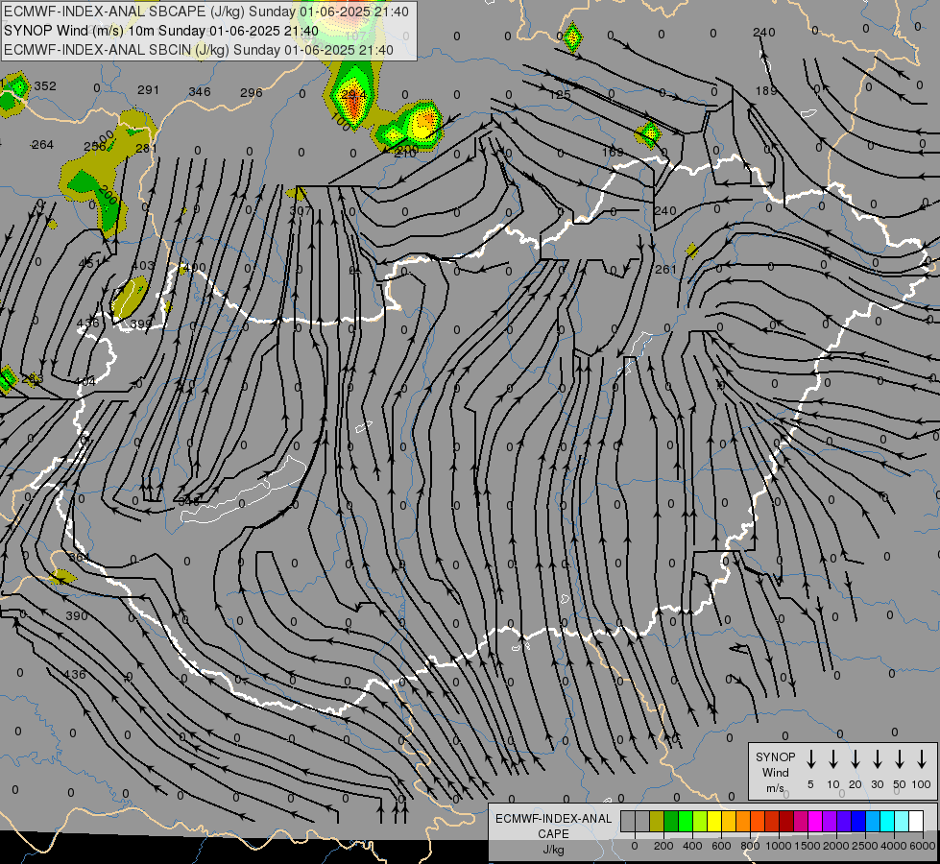Click the 'SYNOP Wind m/s' legend label
The height and width of the screenshot is (864, 940).
[x=775, y=772]
